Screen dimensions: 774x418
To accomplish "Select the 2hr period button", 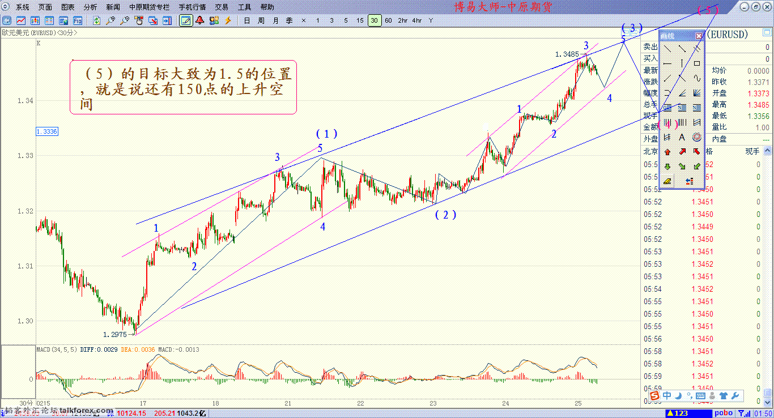I will pyautogui.click(x=403, y=20).
